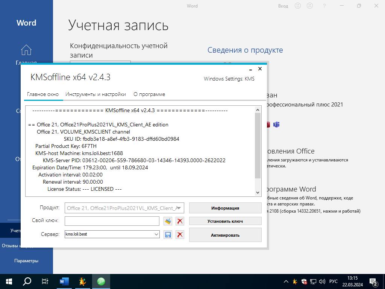The width and height of the screenshot is (385, 289).
Task: Save the server with floppy disk icon
Action: (x=168, y=235)
